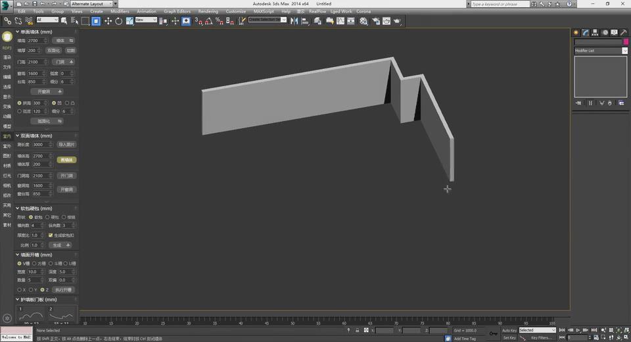The width and height of the screenshot is (631, 342).
Task: Toggle 3D Snaps icon
Action: pyautogui.click(x=199, y=21)
